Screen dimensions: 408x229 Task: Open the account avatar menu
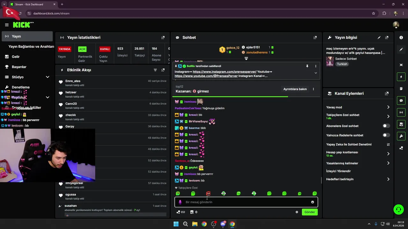[396, 25]
